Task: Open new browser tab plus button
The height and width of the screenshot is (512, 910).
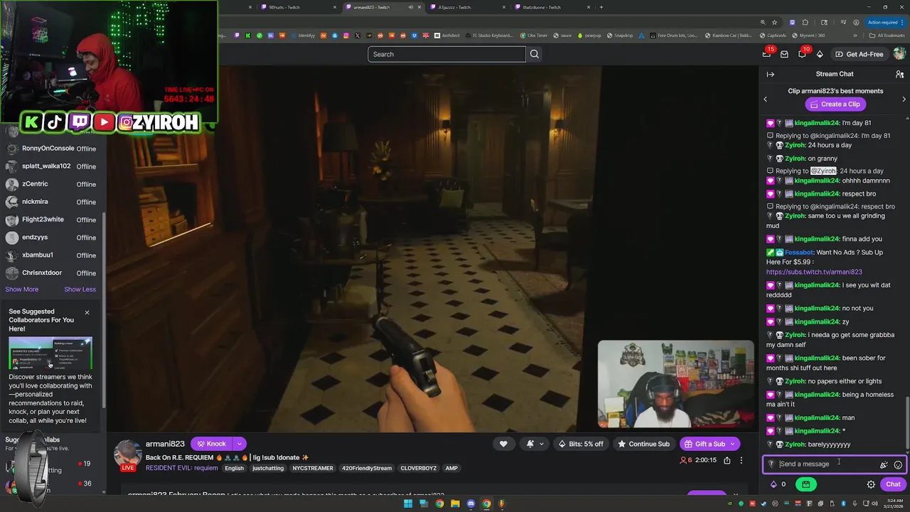Action: (601, 7)
